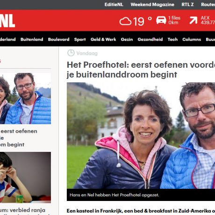This screenshot has width=215, height=215.
Task: Open the AEX 439.77 stock value
Action: 208,20
